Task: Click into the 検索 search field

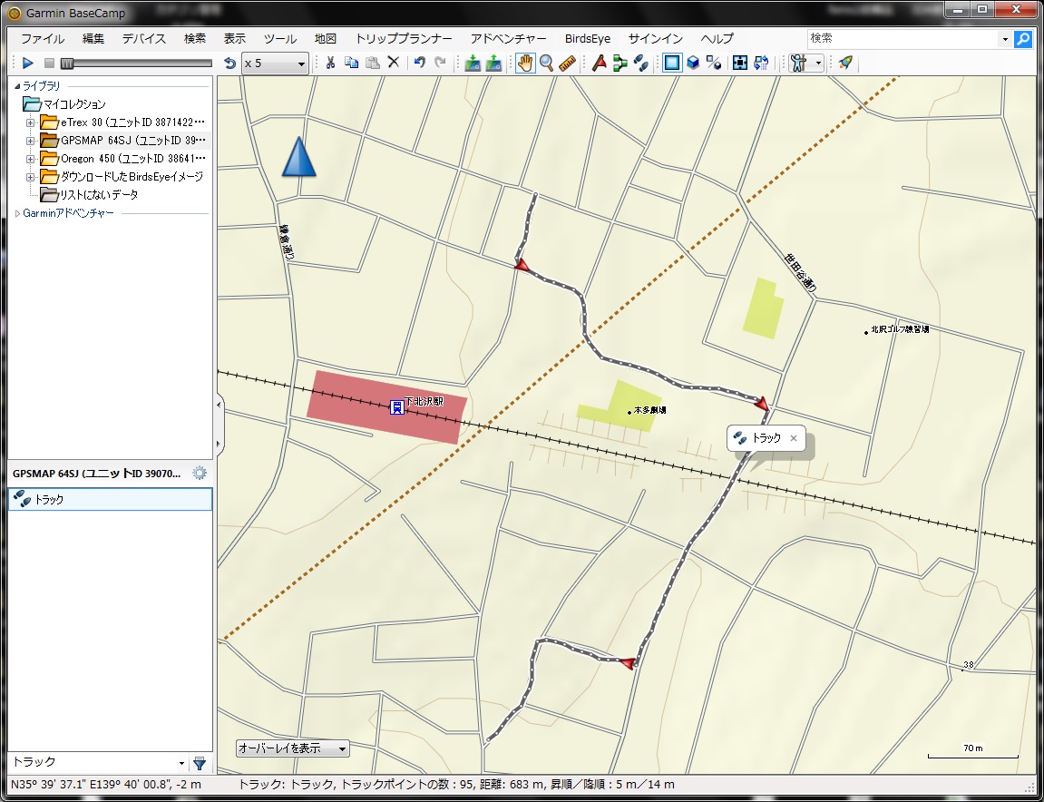Action: click(x=903, y=39)
